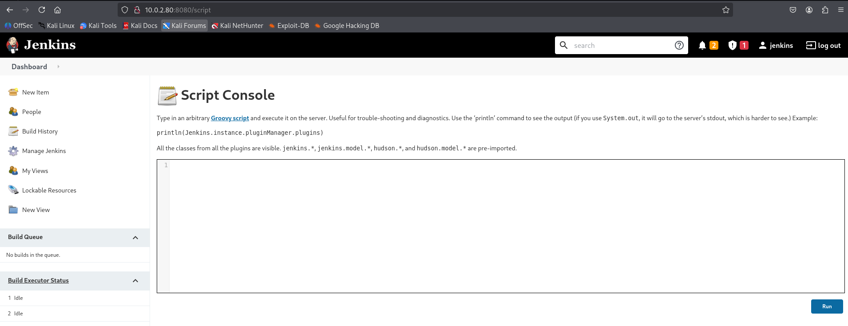Run the Groovy script

[827, 306]
